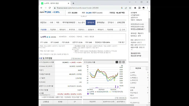Open 넷마블 in recent list

point(133,88)
